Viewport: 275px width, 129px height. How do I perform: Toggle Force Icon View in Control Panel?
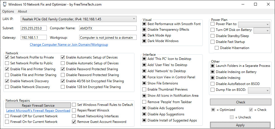click(144, 77)
